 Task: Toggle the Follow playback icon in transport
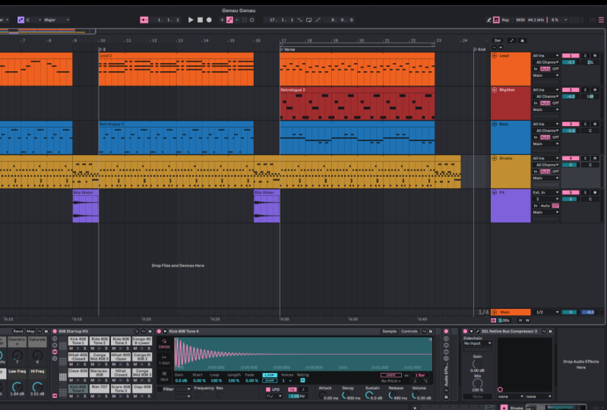pos(144,20)
